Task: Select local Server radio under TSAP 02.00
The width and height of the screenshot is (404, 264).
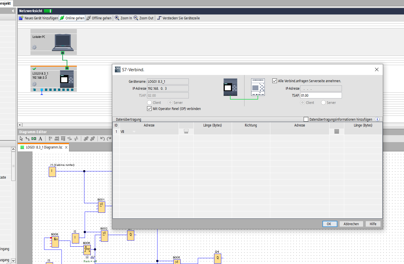Action: (x=170, y=102)
